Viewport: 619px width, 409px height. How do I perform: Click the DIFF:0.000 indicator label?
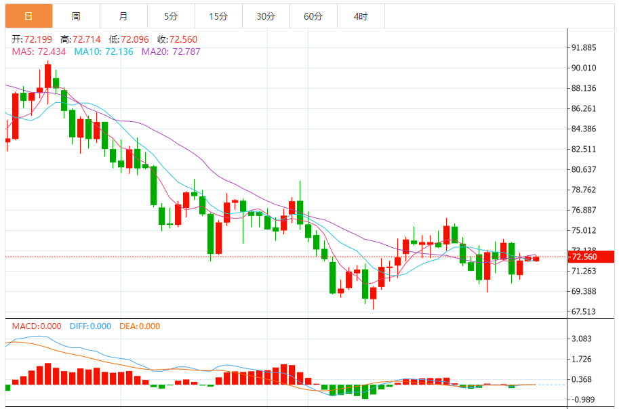90,326
